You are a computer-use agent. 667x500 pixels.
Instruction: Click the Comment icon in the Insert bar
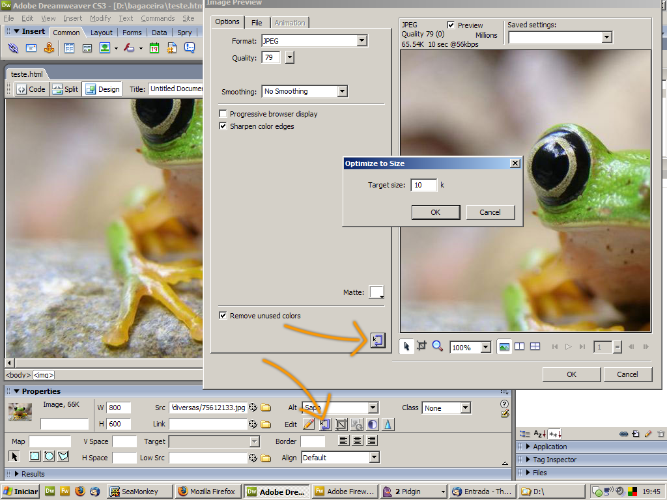190,48
